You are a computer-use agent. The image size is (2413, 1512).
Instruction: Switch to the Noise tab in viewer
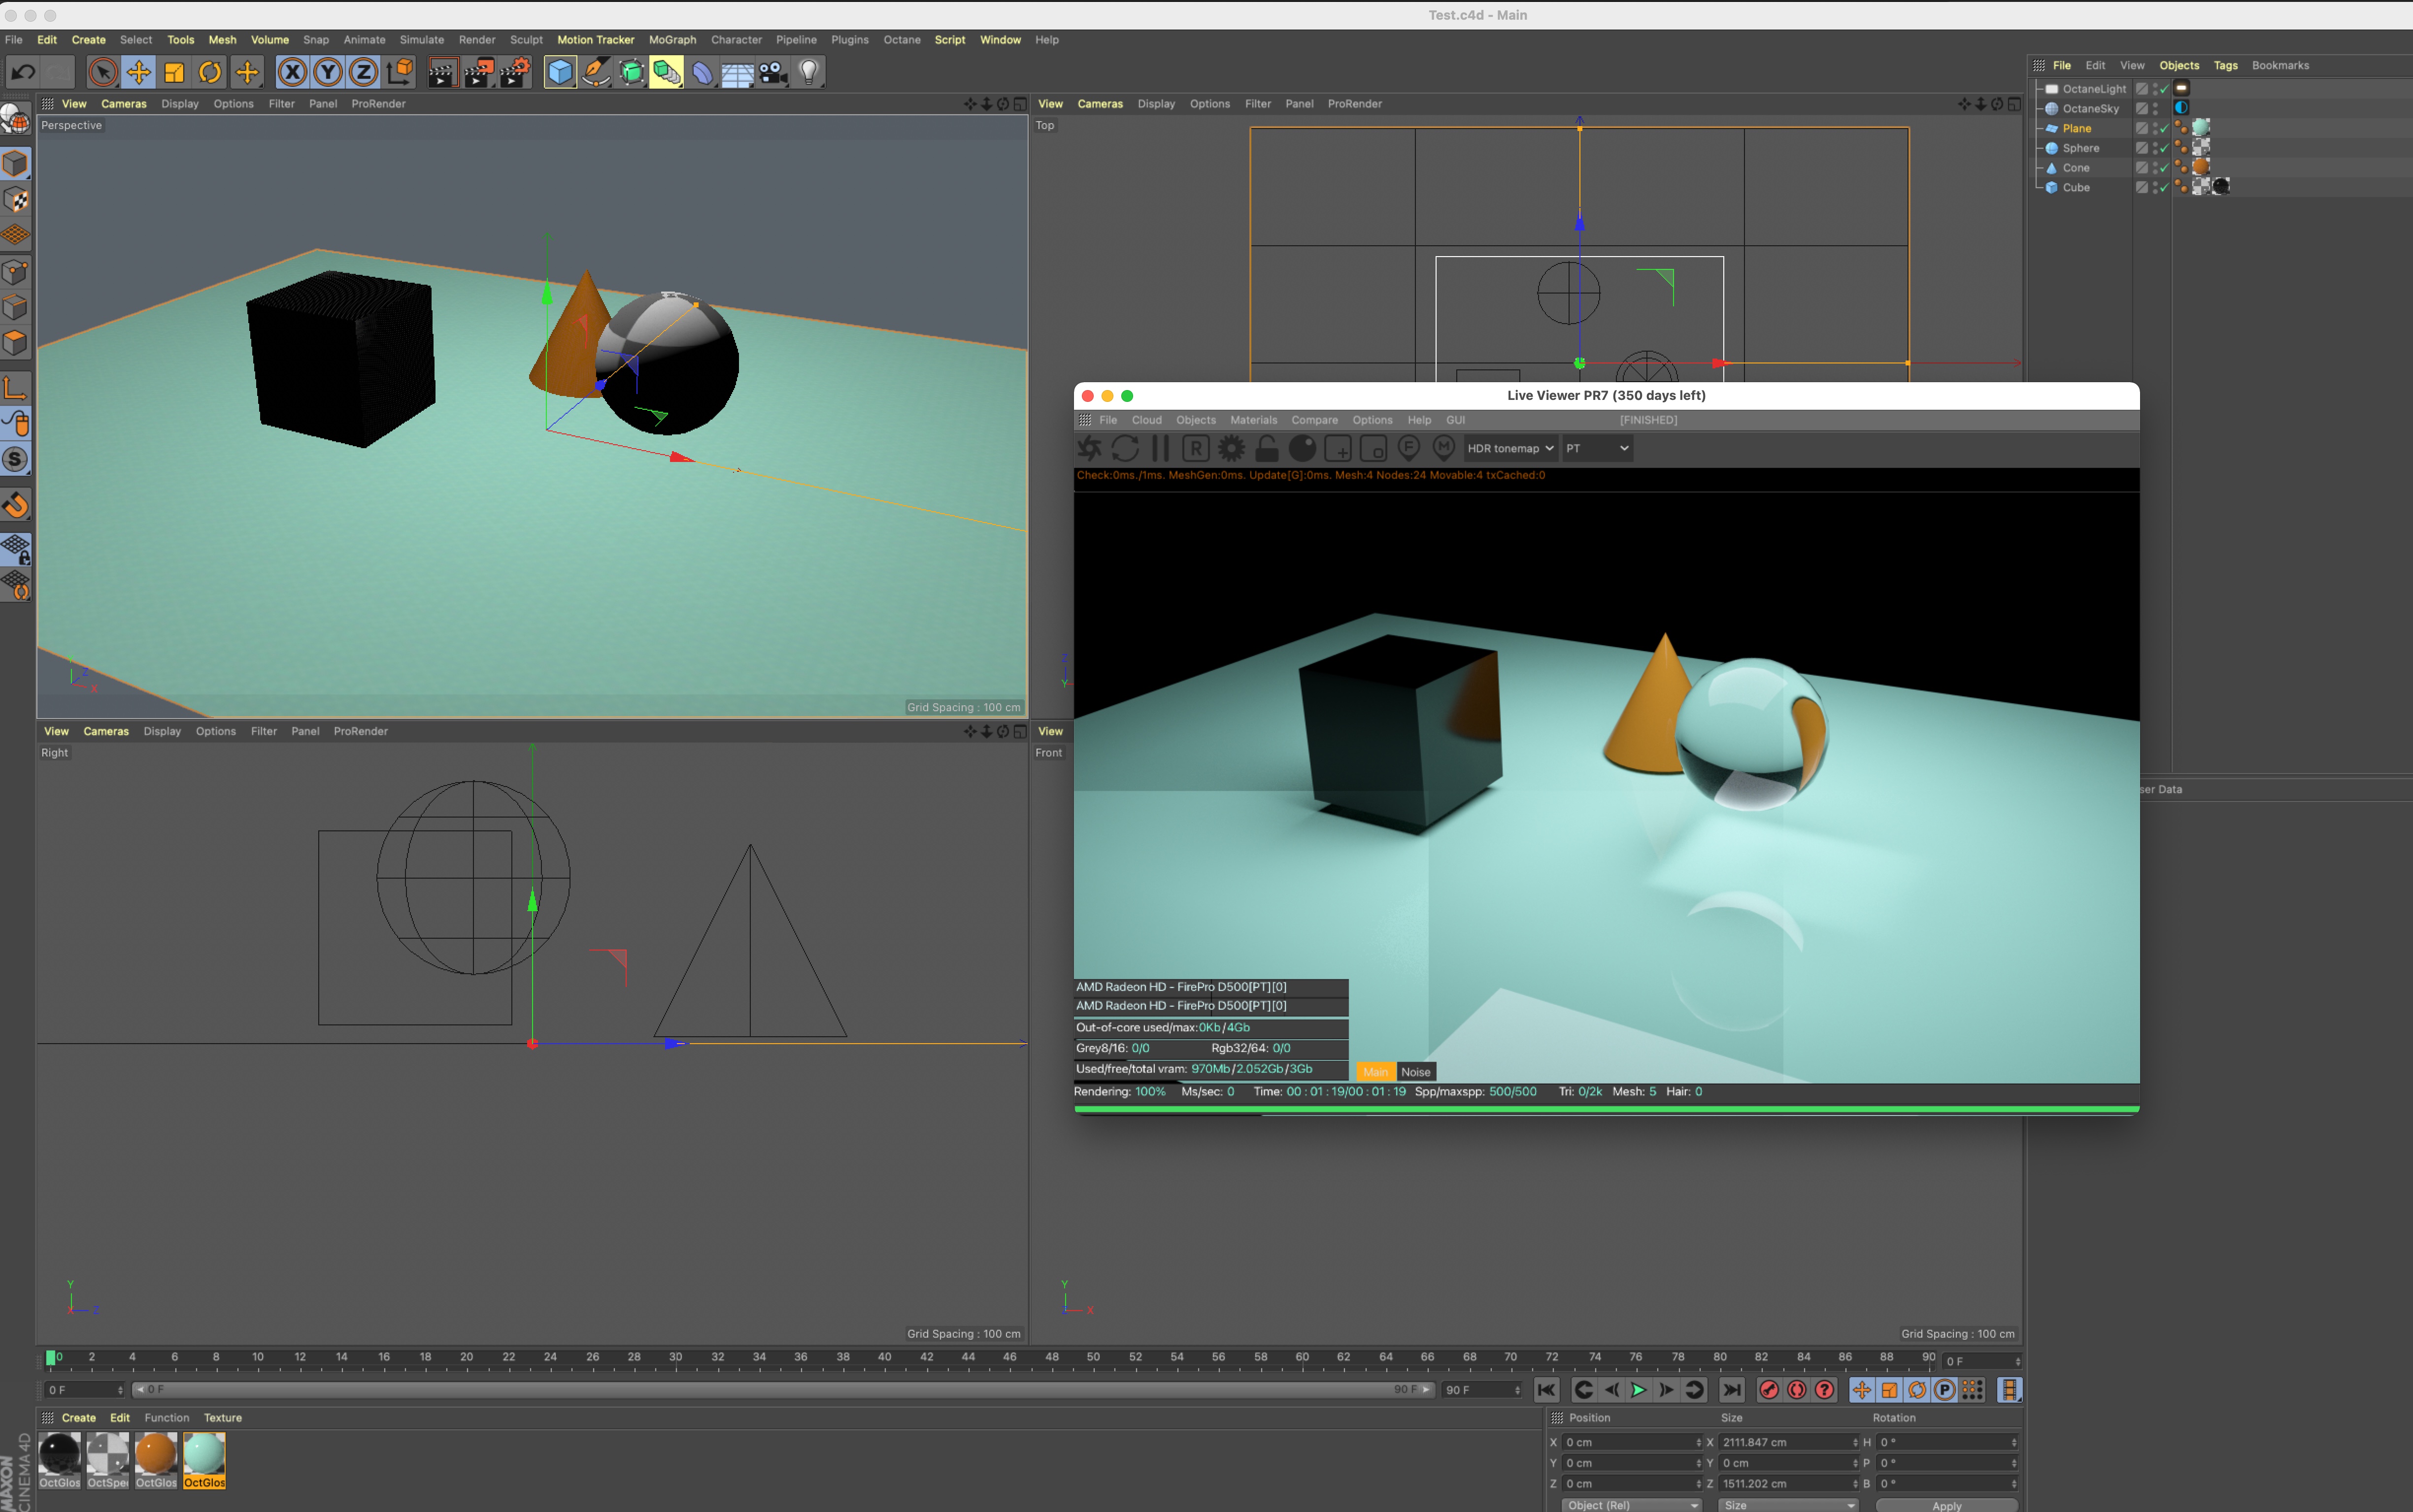click(x=1415, y=1071)
